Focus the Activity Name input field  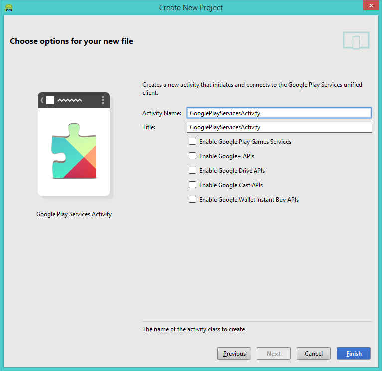click(x=279, y=113)
